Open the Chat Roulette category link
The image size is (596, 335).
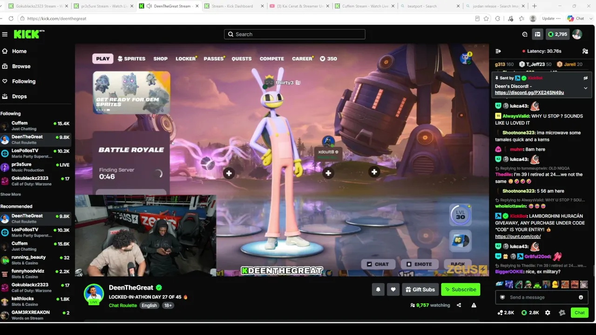pos(123,305)
